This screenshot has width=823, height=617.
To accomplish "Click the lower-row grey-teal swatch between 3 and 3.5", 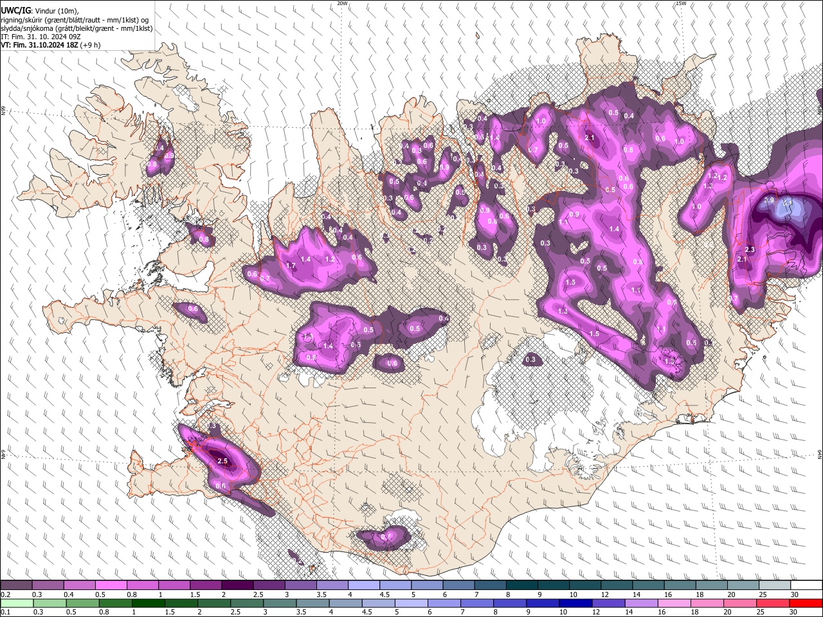I will [x=280, y=603].
